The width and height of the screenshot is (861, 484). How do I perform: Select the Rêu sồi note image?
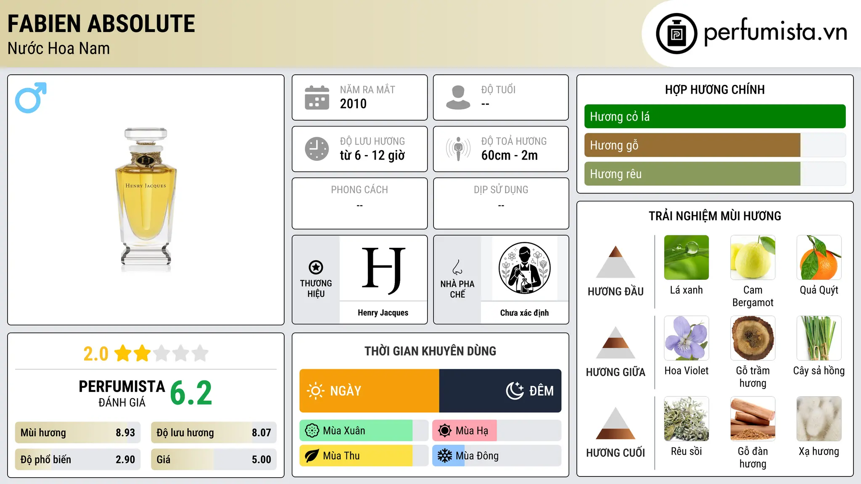tap(687, 419)
